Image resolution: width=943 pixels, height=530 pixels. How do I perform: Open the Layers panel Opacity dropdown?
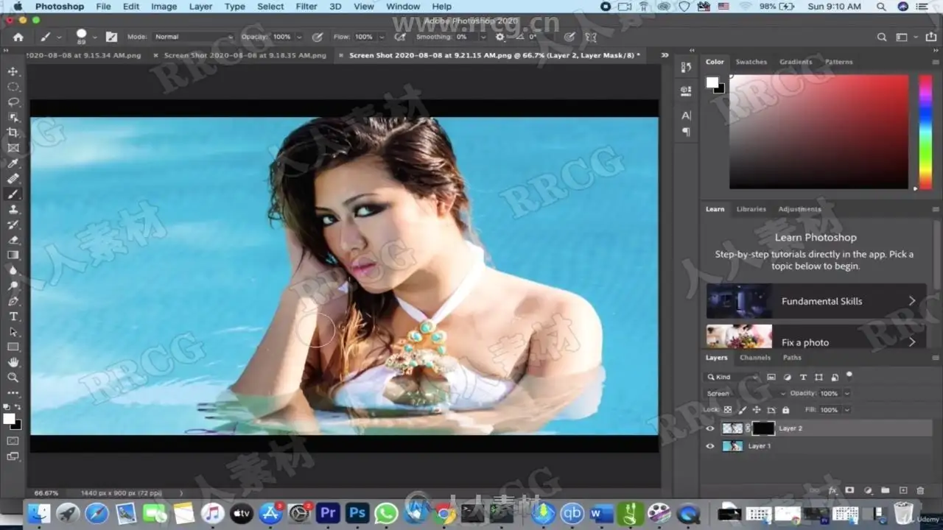pos(846,394)
